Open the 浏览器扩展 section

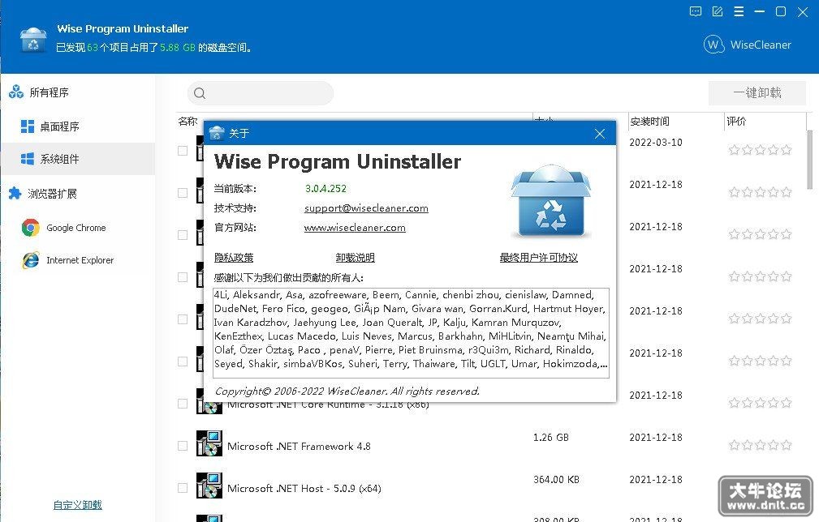click(x=43, y=194)
